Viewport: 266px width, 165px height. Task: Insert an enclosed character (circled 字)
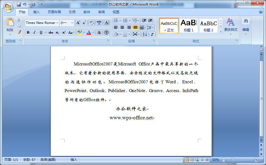point(106,32)
